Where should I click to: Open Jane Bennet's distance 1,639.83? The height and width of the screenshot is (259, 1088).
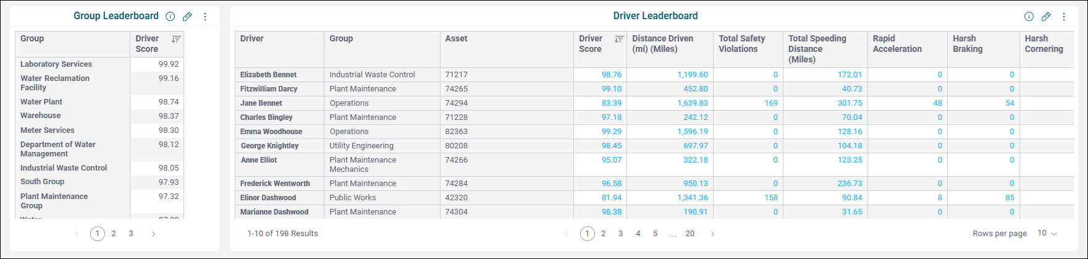[x=693, y=103]
